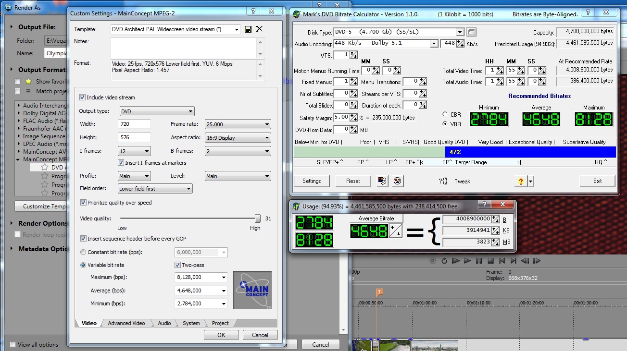This screenshot has height=351, width=627.
Task: Open the Template dropdown list
Action: point(237,29)
